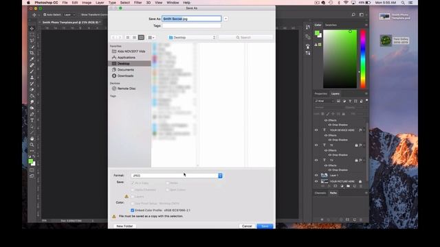Click the Search field in dialog
The height and width of the screenshot is (247, 440).
[x=245, y=37]
